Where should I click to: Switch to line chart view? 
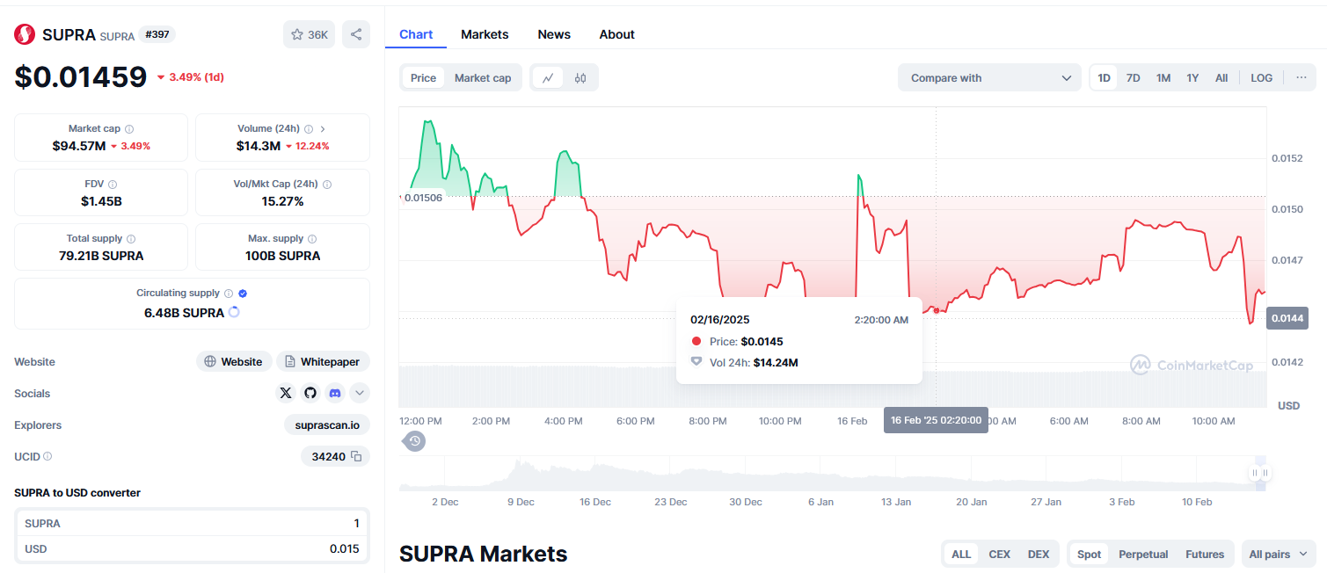click(548, 77)
